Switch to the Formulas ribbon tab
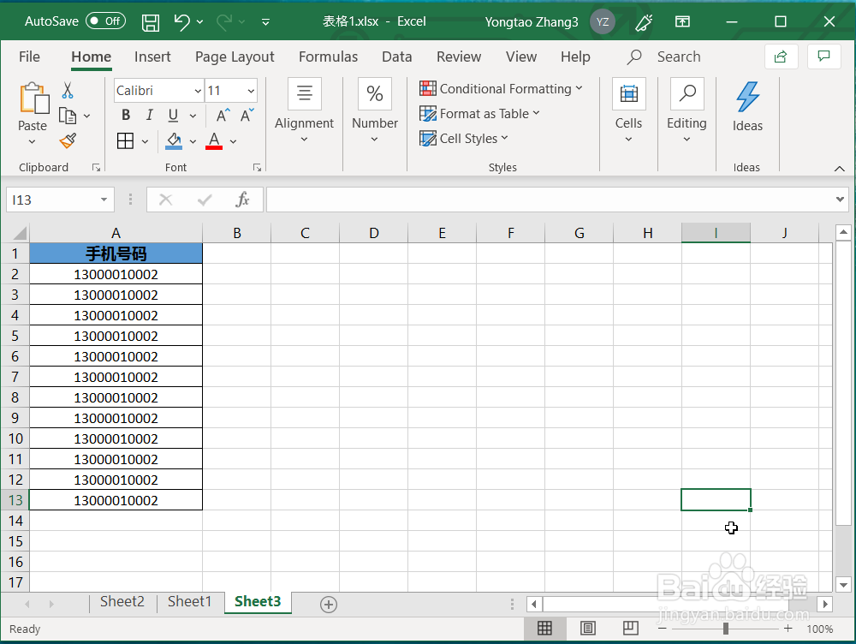Image resolution: width=856 pixels, height=644 pixels. [x=328, y=57]
